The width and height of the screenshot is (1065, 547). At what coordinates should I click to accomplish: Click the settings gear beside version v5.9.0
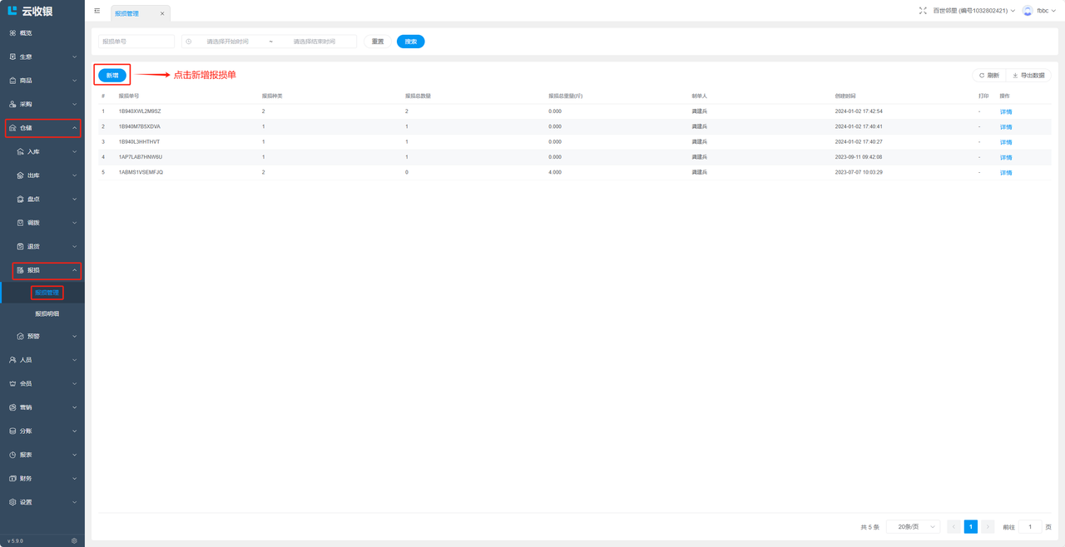[x=74, y=540]
